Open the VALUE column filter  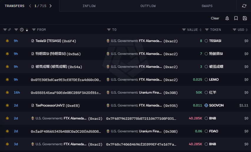point(184,30)
